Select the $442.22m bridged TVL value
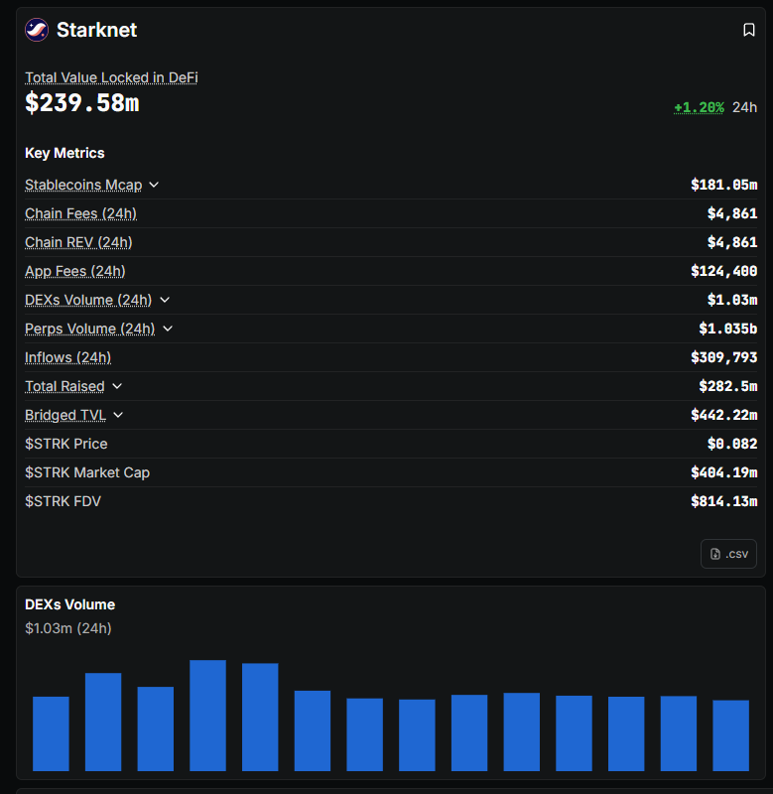The image size is (773, 794). click(x=724, y=415)
